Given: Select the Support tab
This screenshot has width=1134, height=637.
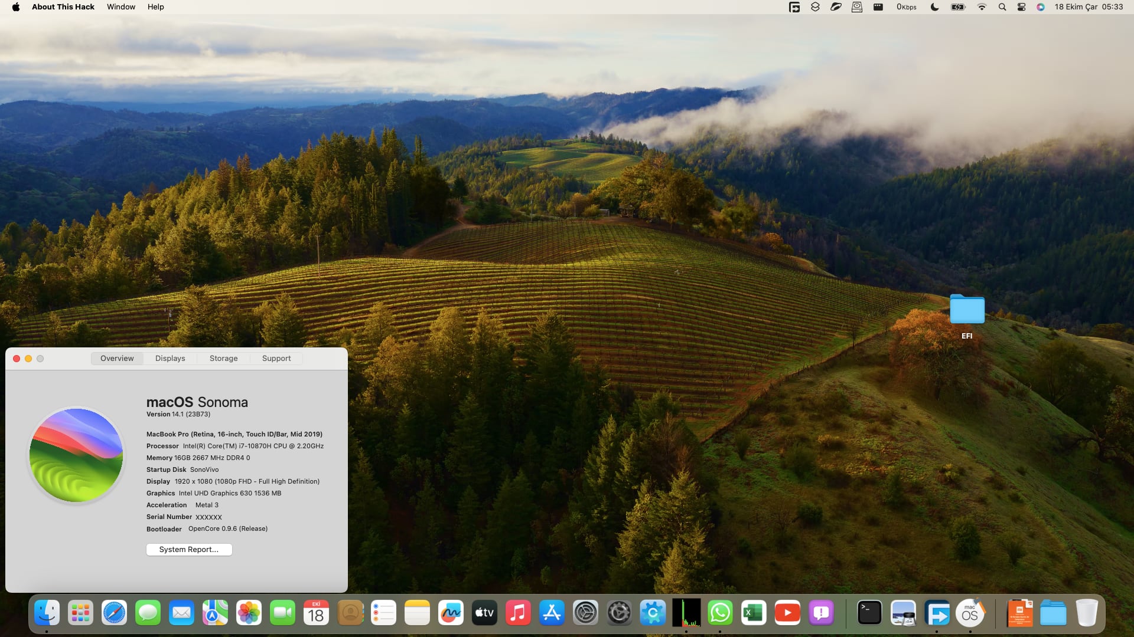Looking at the screenshot, I should pyautogui.click(x=276, y=358).
